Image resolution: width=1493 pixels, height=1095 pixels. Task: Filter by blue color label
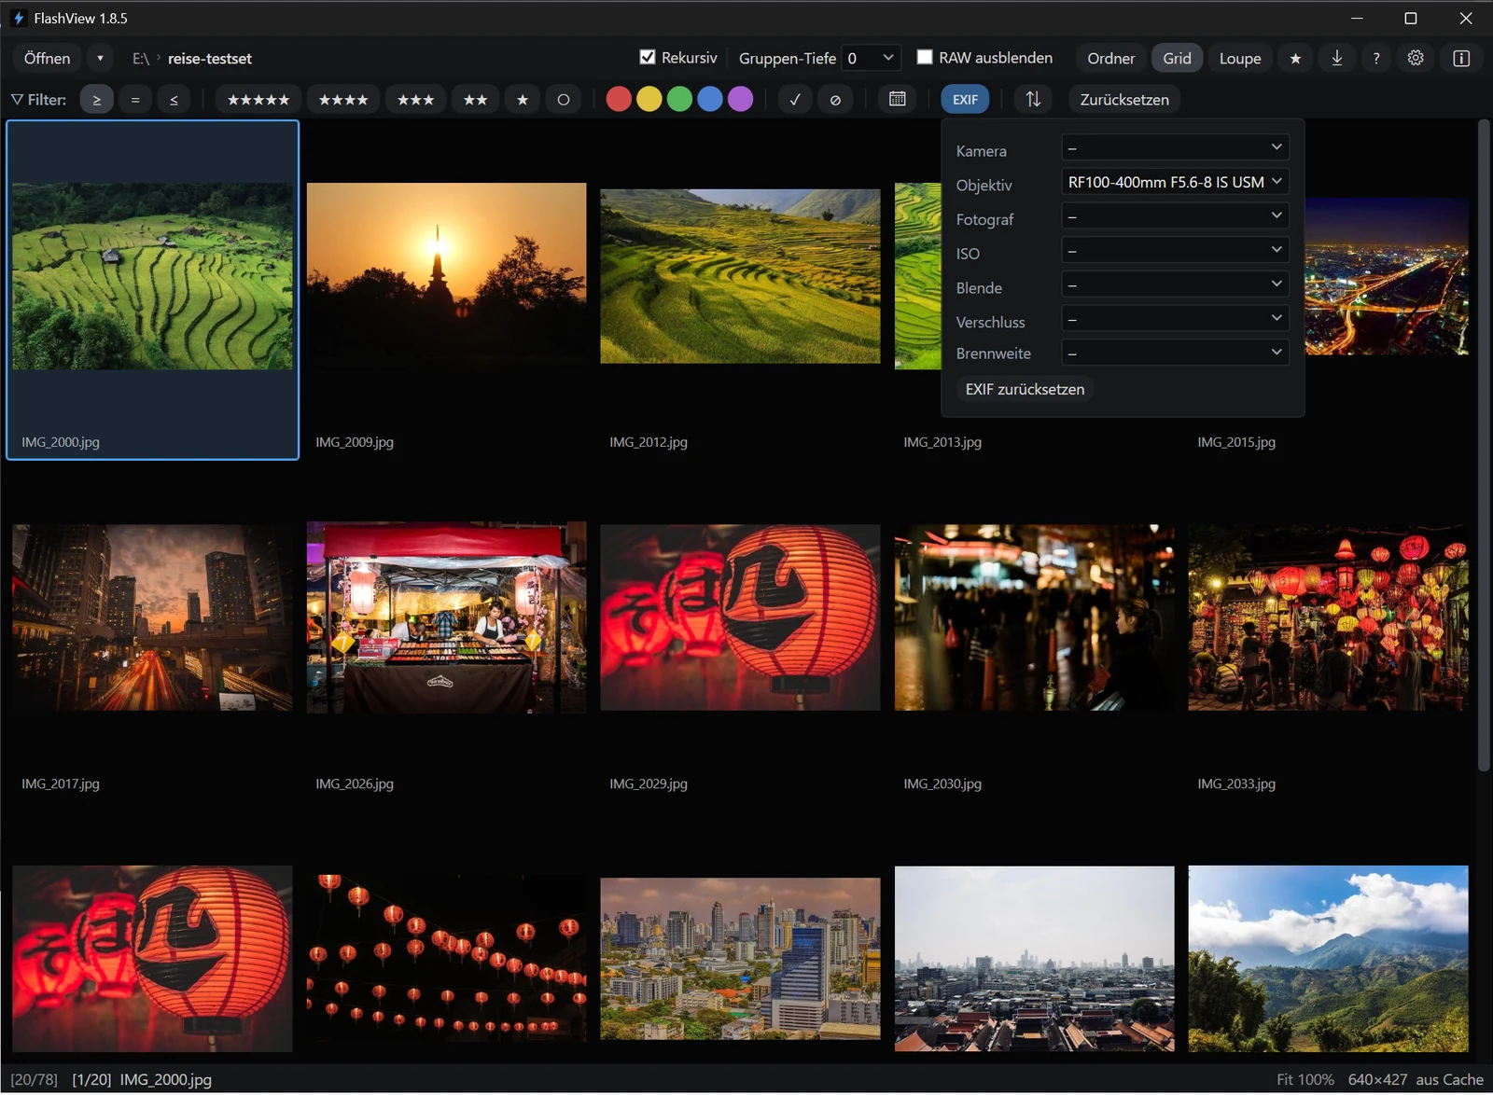point(710,99)
